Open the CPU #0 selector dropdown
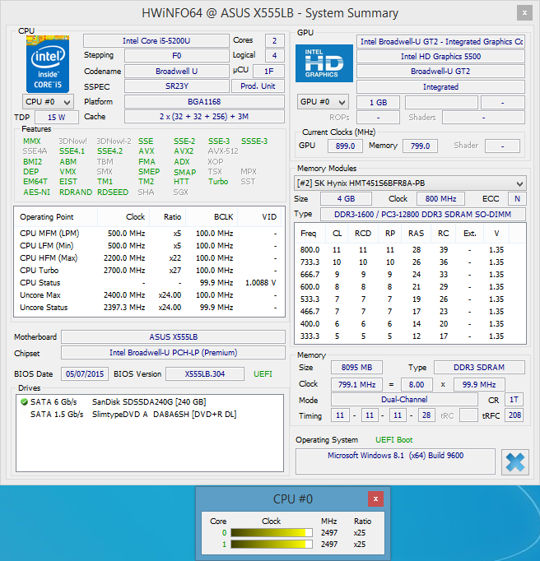The width and height of the screenshot is (540, 561). (48, 102)
